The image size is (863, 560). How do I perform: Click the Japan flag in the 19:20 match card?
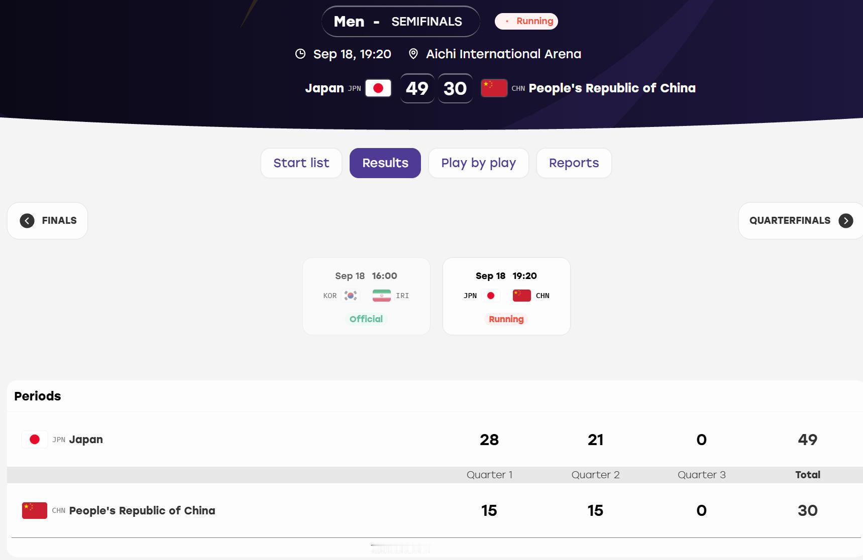click(491, 296)
